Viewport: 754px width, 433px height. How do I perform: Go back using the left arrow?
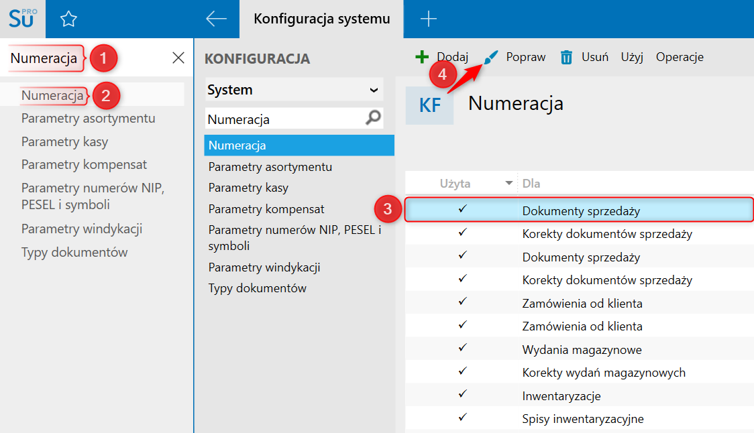[216, 19]
